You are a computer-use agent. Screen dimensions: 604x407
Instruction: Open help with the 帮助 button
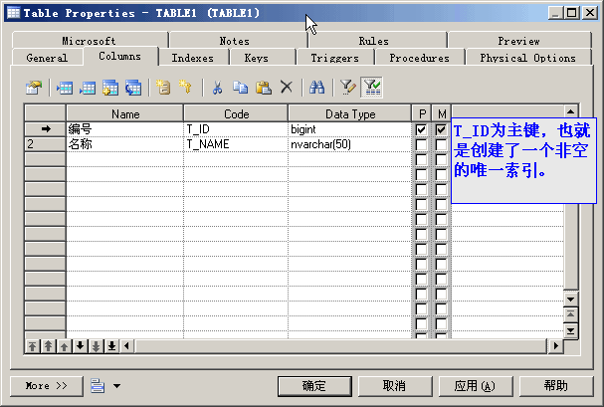coord(556,386)
